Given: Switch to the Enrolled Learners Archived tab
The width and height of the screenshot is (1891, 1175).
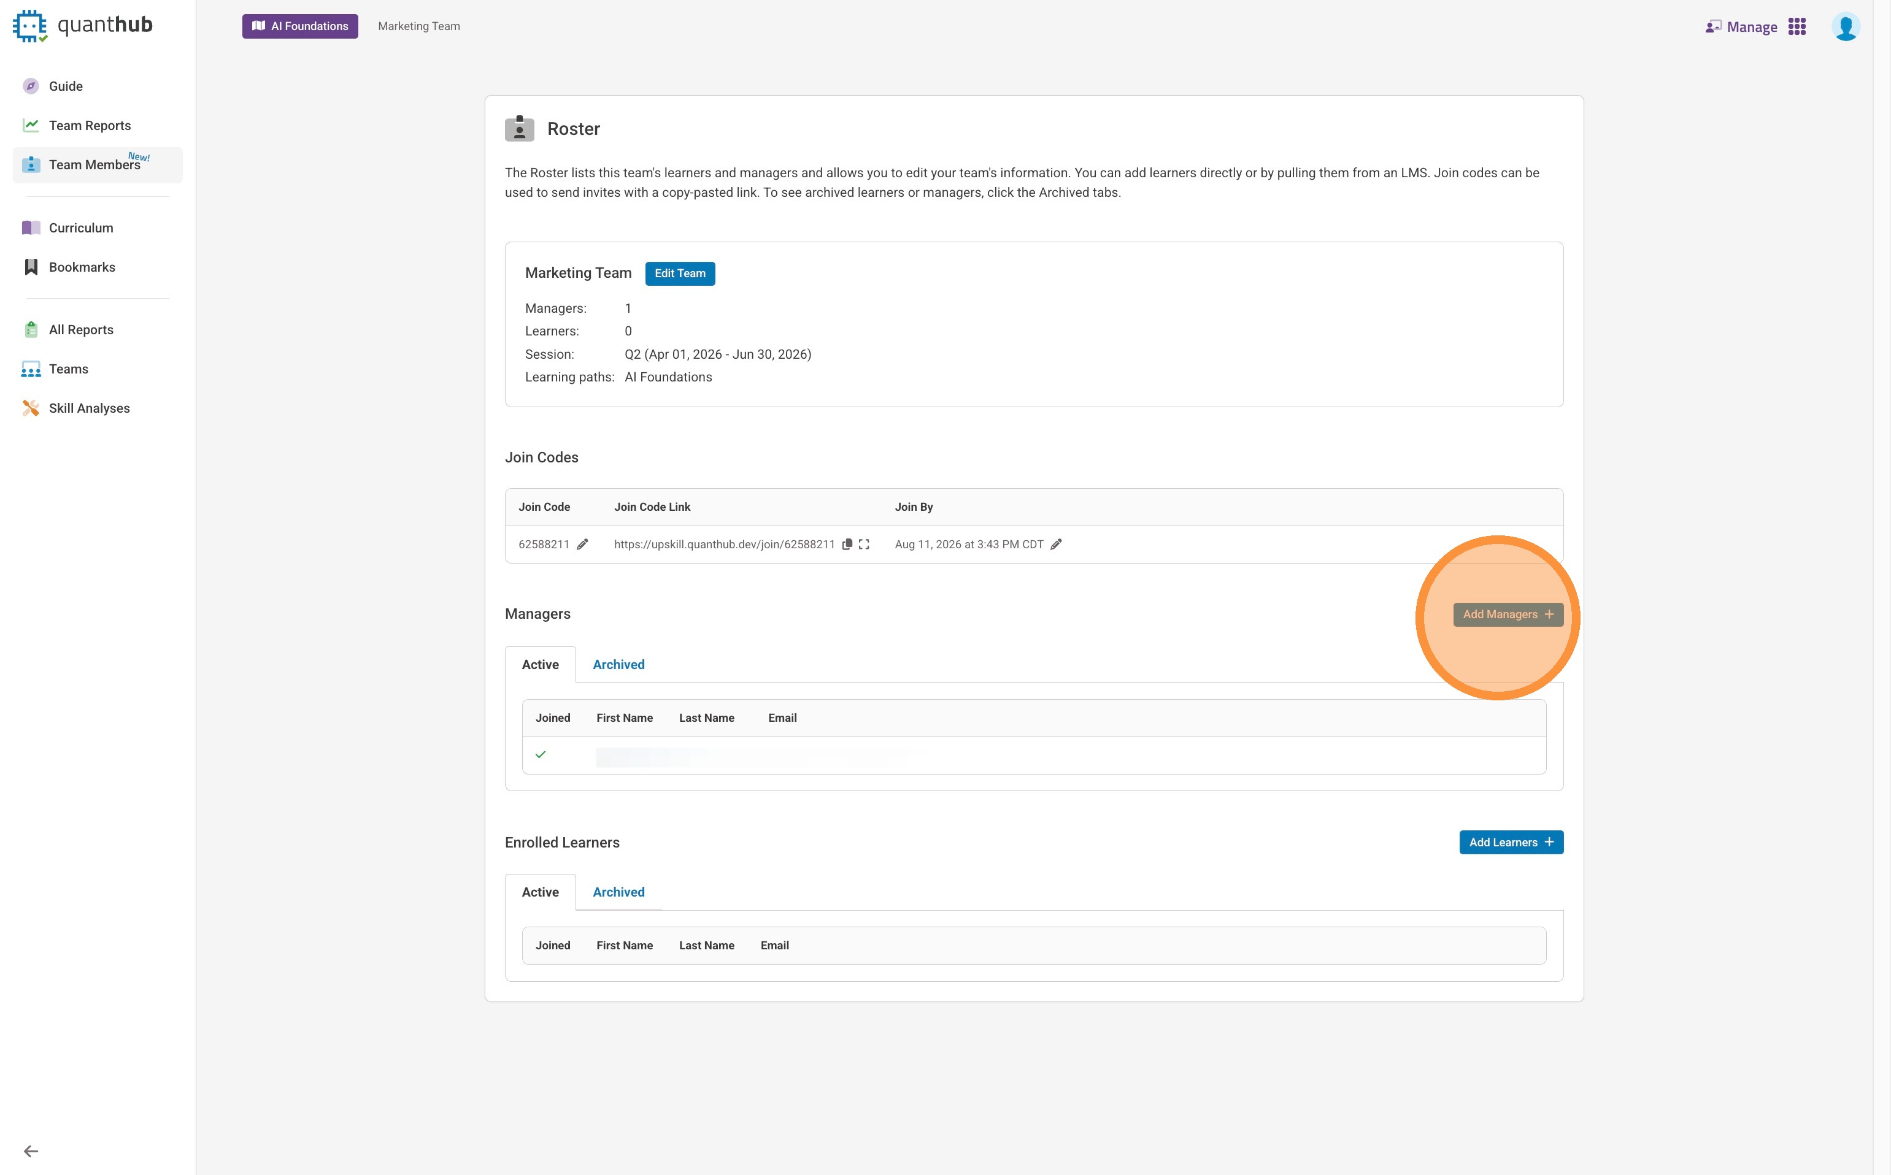Looking at the screenshot, I should pos(618,892).
